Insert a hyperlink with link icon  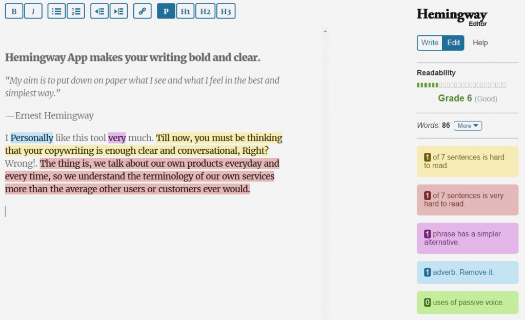click(142, 11)
